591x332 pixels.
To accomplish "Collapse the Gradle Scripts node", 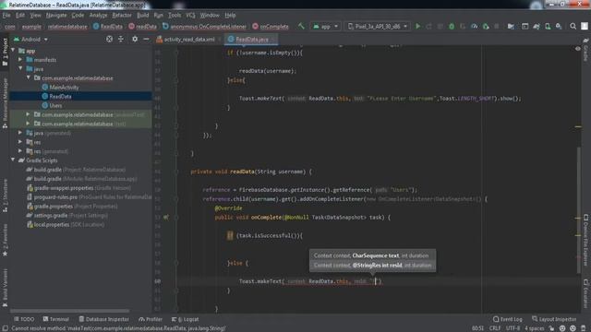I will [13, 160].
